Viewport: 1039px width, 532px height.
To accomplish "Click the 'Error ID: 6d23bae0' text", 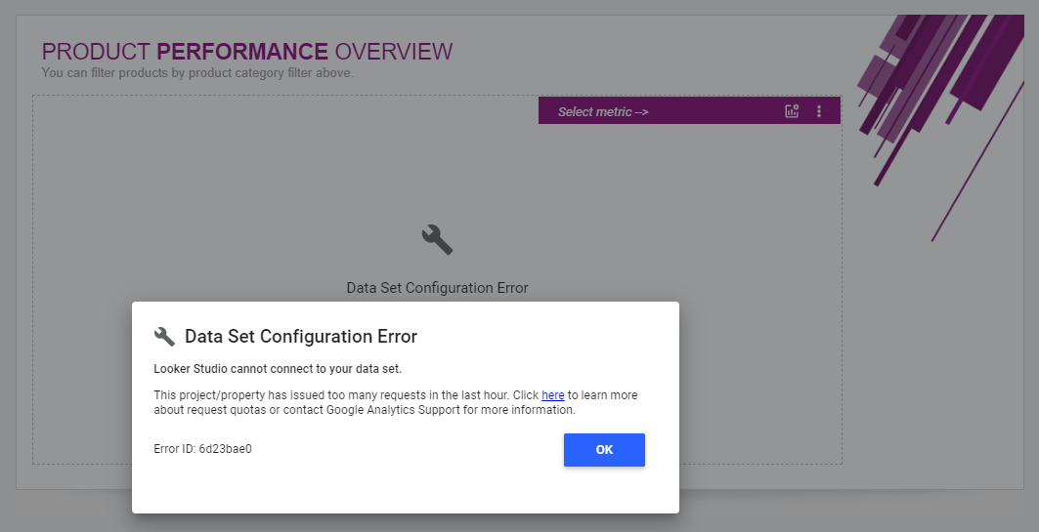I will pyautogui.click(x=202, y=449).
